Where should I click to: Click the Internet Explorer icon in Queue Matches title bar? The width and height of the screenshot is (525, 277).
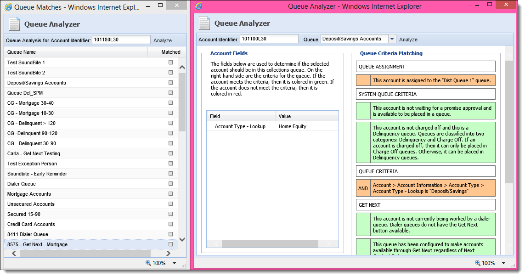click(x=8, y=7)
